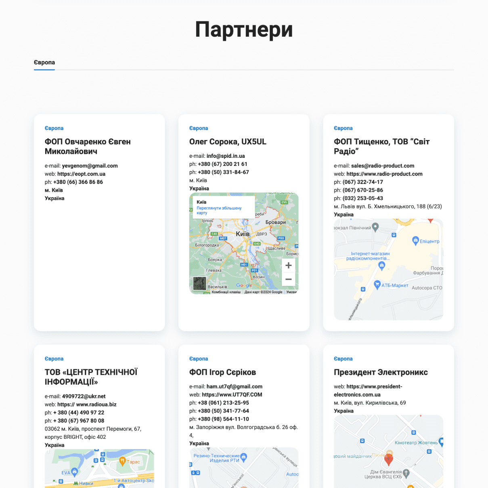The width and height of the screenshot is (488, 488).
Task: Click the EVA store pin on map
Action: point(75,472)
